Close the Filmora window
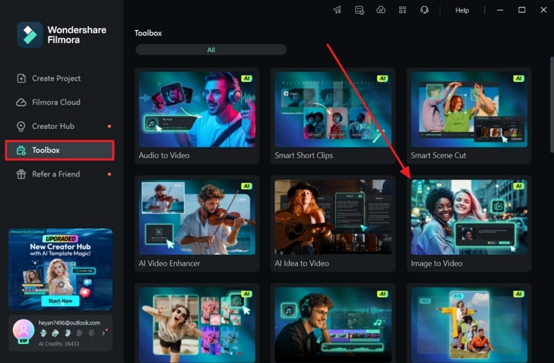This screenshot has height=363, width=554. (544, 10)
